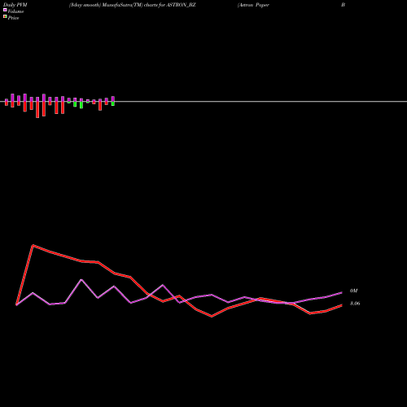Click the Volume legend label
This screenshot has width=407, height=407.
(15, 11)
